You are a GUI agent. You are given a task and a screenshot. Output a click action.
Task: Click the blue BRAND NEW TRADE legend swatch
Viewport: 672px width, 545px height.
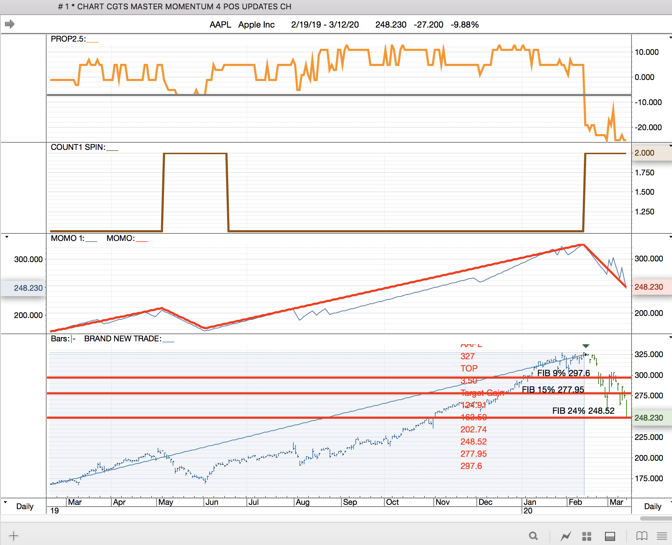[x=168, y=341]
